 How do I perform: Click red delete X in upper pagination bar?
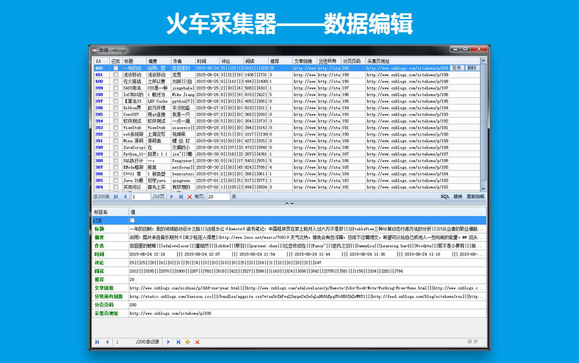pos(189,197)
